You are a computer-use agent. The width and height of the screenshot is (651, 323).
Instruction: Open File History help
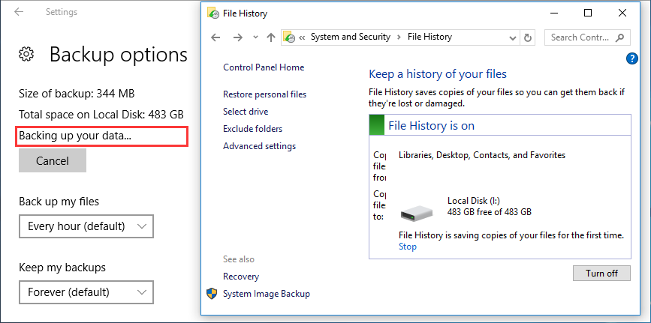pyautogui.click(x=631, y=59)
